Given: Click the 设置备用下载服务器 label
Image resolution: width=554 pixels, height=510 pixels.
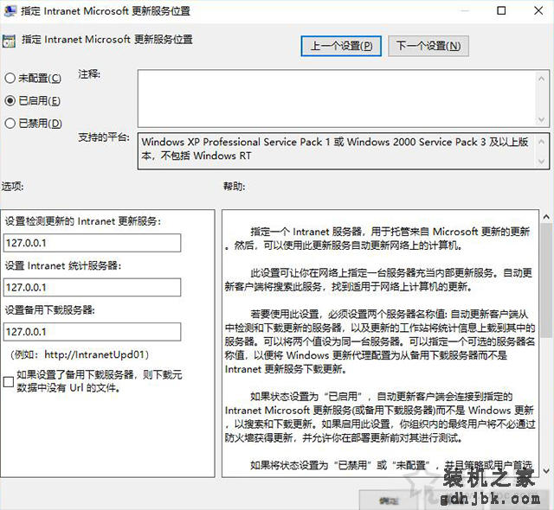Looking at the screenshot, I should coord(50,310).
